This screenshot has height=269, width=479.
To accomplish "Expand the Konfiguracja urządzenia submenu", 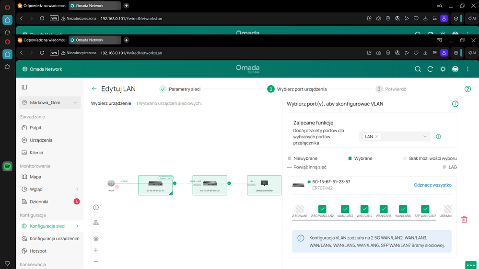I will pos(79,238).
